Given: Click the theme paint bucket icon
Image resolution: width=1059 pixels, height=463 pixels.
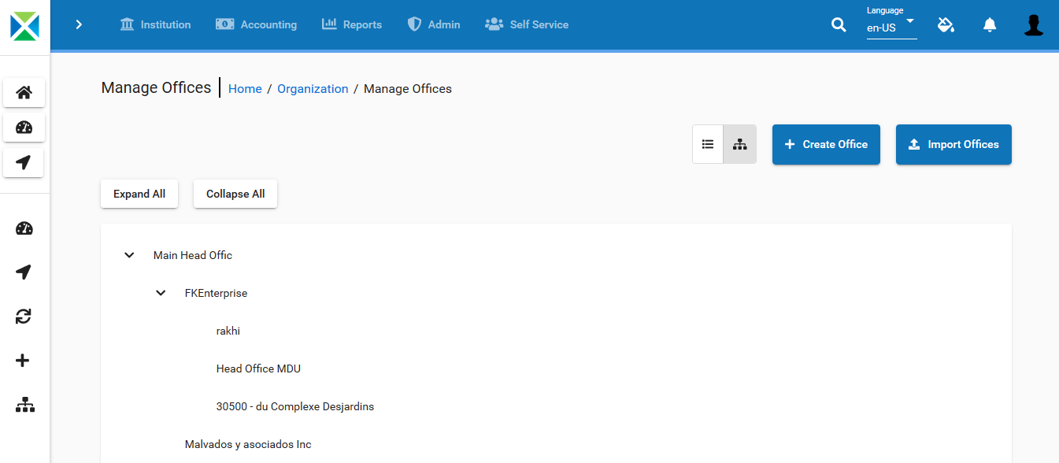Looking at the screenshot, I should (946, 25).
